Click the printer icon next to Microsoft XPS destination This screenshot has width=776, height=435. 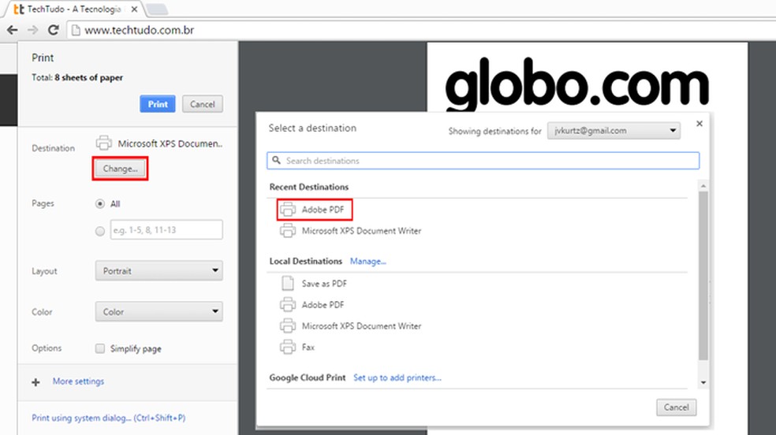tap(103, 143)
